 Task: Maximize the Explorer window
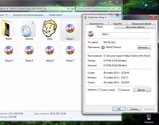pyautogui.click(x=110, y=2)
